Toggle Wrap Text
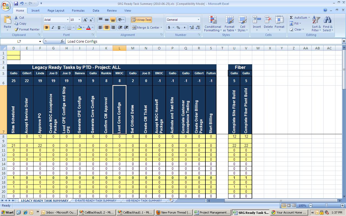The width and height of the screenshot is (346, 216). pos(141,20)
